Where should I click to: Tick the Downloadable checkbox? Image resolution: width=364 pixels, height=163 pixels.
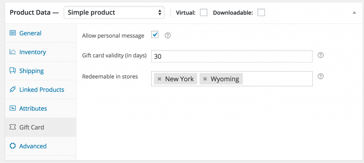point(261,13)
